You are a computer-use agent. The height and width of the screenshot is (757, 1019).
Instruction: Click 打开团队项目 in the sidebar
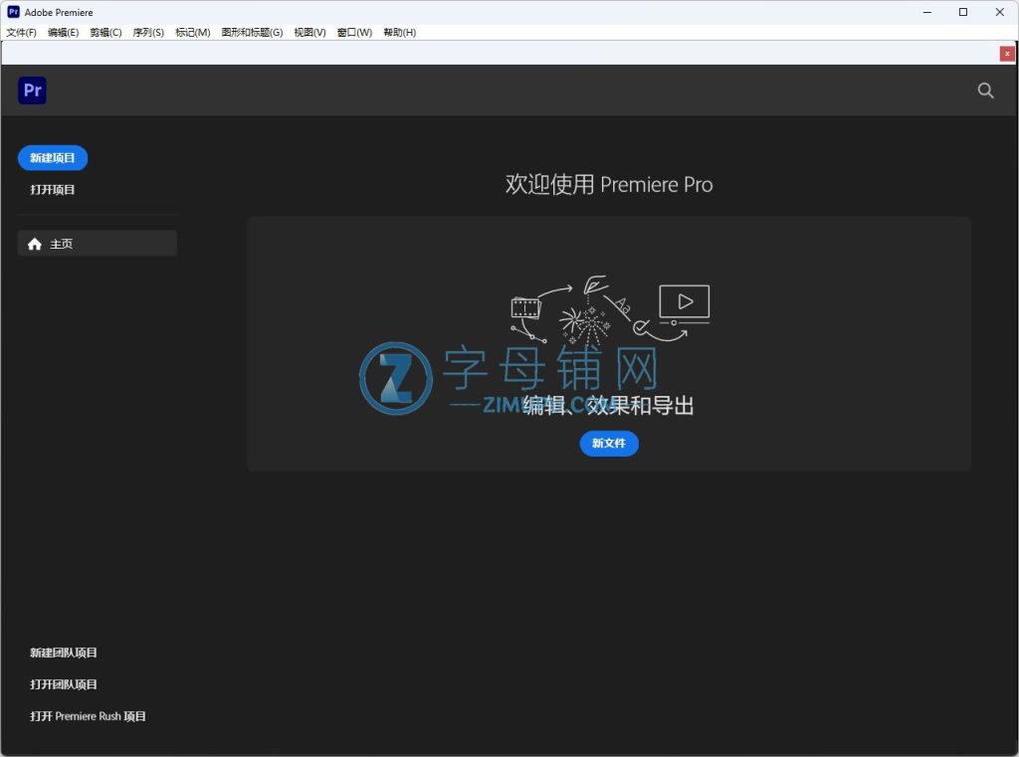click(64, 684)
